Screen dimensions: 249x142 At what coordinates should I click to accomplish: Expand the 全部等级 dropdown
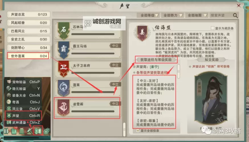click(x=148, y=15)
